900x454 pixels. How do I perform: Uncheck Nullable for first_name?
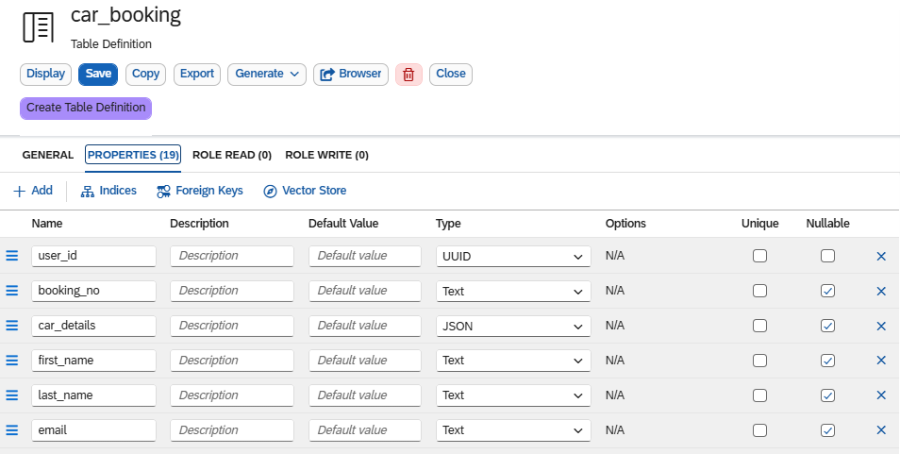(x=827, y=361)
